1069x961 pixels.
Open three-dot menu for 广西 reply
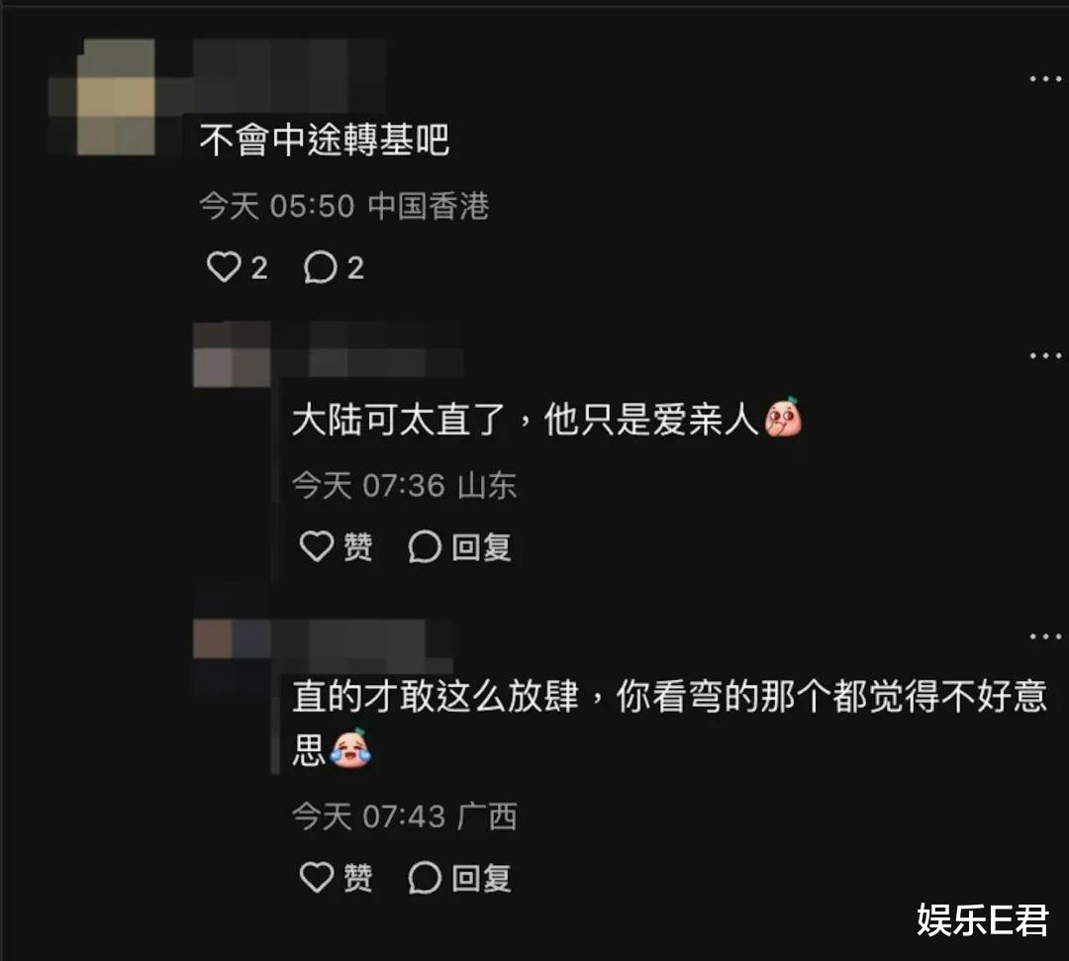point(1044,636)
